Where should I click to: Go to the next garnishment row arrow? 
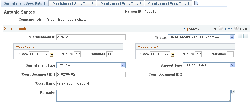(x=236, y=28)
